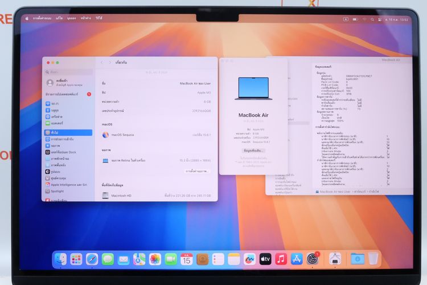The image size is (427, 285).
Task: Open Contacts from the Dock
Action: pos(202,259)
